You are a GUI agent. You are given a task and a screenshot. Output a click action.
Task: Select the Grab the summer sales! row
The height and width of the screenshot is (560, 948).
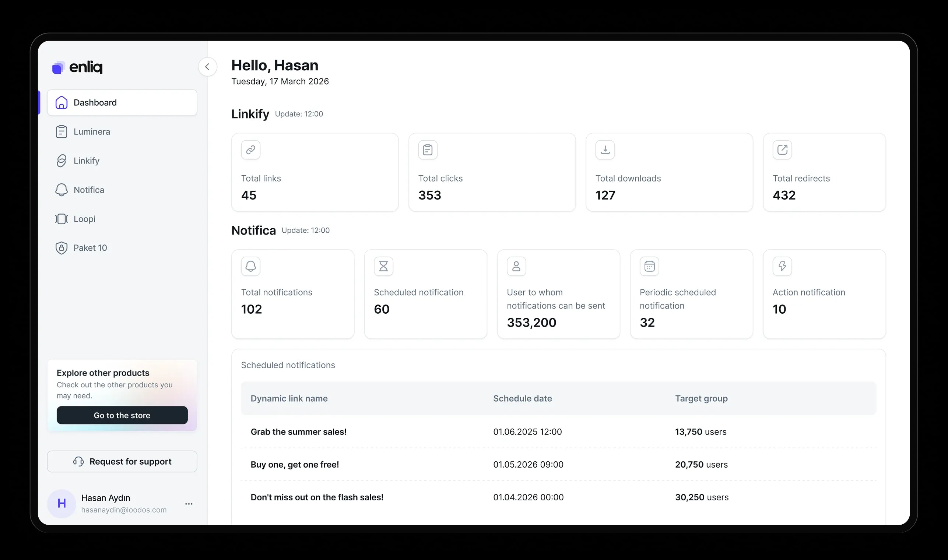point(298,432)
